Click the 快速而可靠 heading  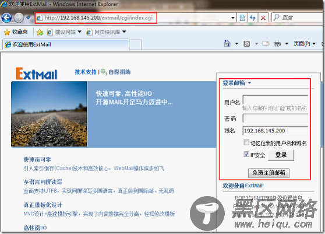[37, 159]
